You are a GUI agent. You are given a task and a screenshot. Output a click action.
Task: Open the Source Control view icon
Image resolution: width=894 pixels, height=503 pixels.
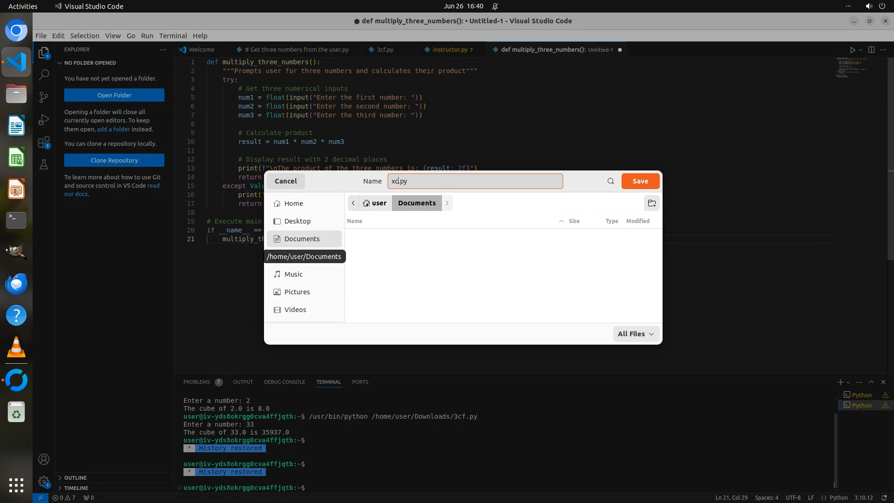(x=44, y=97)
